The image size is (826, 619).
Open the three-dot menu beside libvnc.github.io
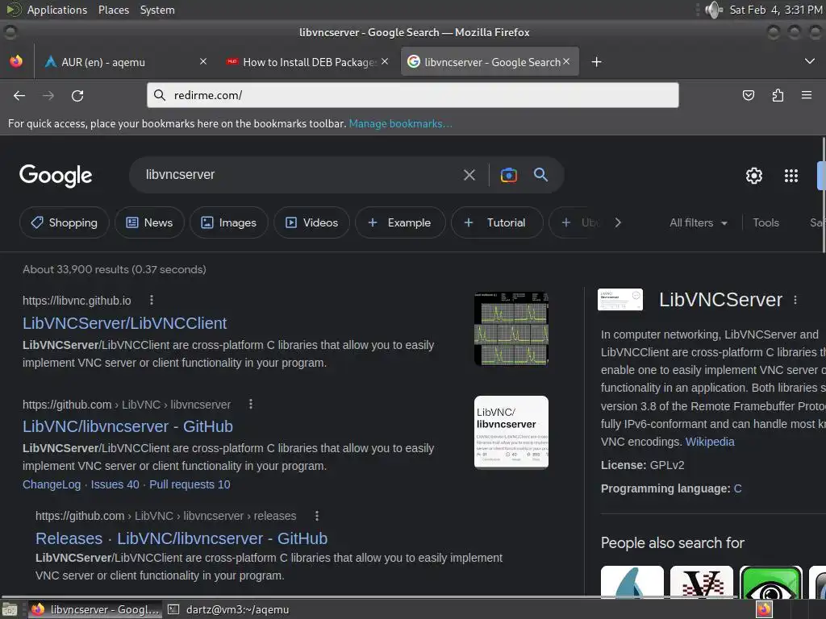(152, 300)
